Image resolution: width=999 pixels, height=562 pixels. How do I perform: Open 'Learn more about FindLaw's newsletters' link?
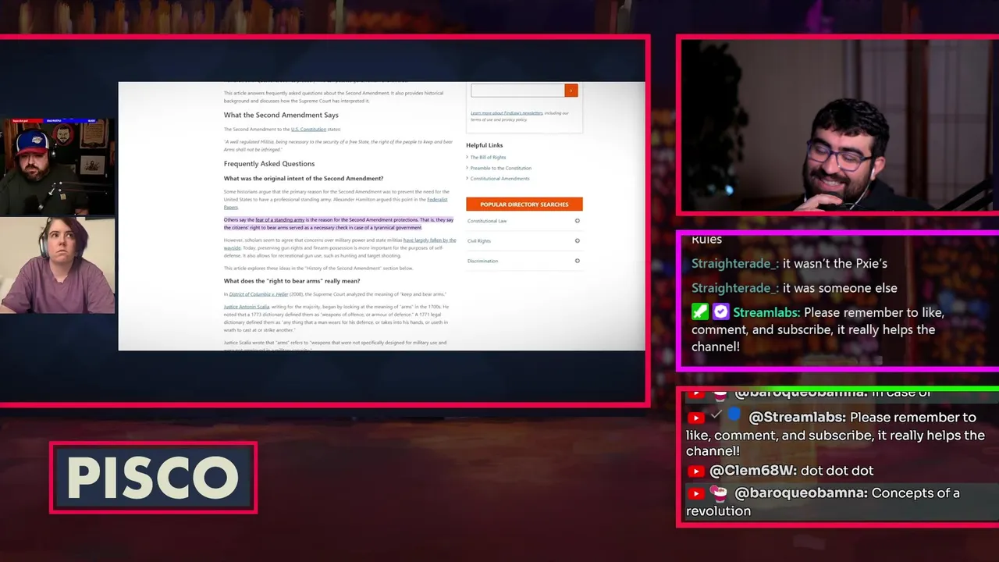click(507, 113)
